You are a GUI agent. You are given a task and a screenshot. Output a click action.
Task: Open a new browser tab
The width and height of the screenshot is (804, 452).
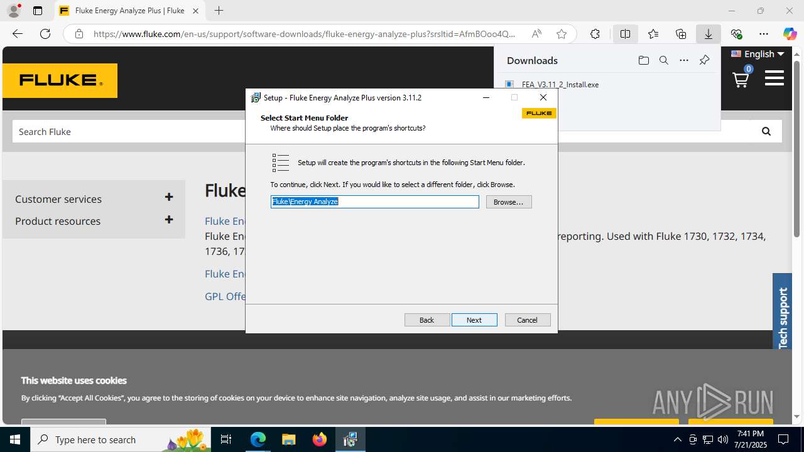219,11
